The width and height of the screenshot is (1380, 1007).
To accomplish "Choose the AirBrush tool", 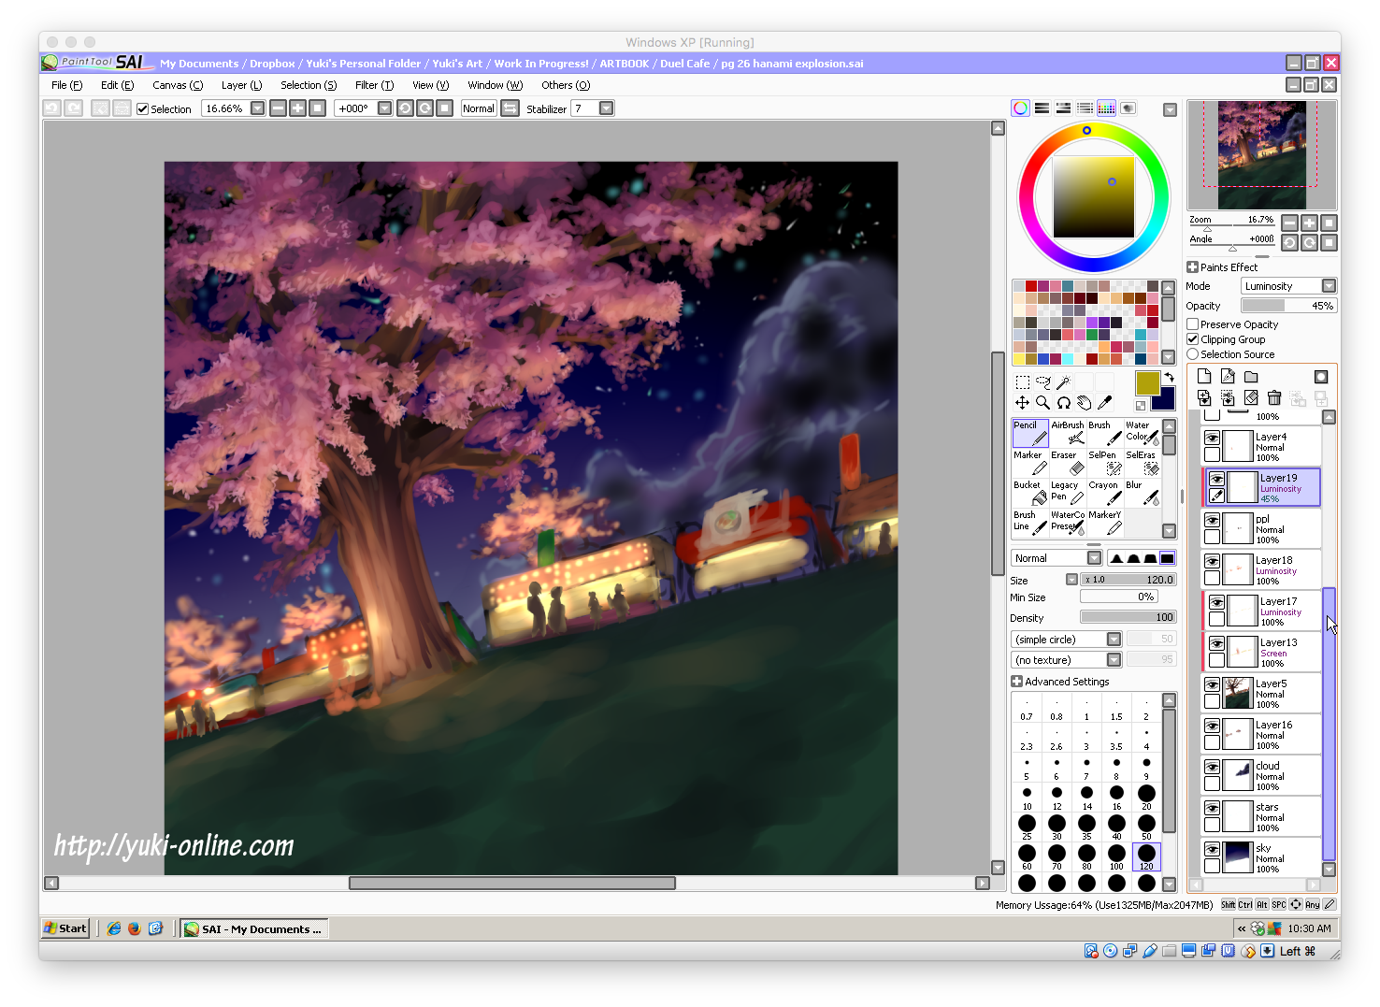I will (x=1068, y=433).
